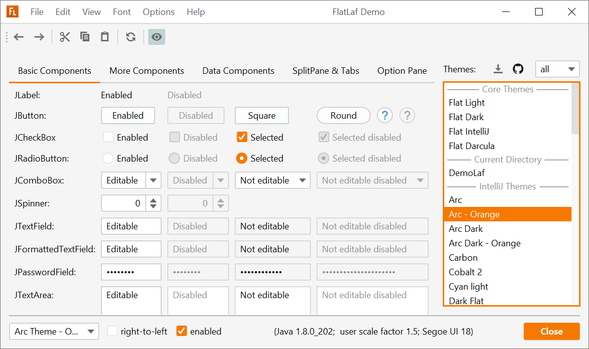Click the Forward arrow toolbar icon

tap(39, 37)
